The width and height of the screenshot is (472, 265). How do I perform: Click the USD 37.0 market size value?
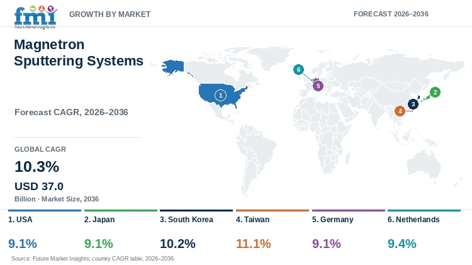(x=39, y=186)
